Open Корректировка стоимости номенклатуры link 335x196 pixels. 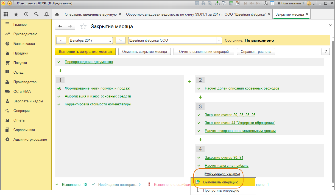[98, 104]
